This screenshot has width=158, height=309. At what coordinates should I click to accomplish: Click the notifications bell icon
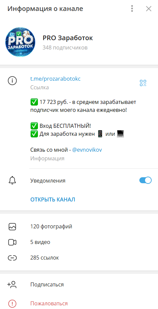pos(12,181)
